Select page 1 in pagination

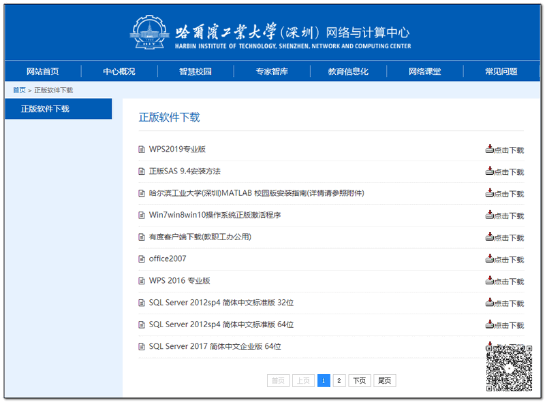coord(324,380)
